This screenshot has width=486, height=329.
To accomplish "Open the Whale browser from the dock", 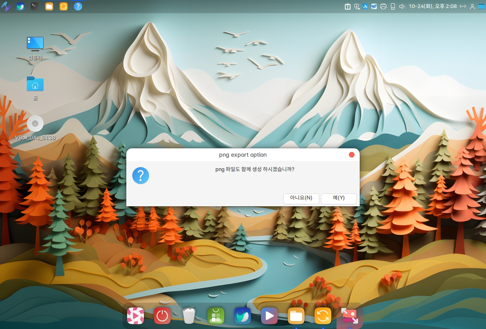I will [242, 316].
